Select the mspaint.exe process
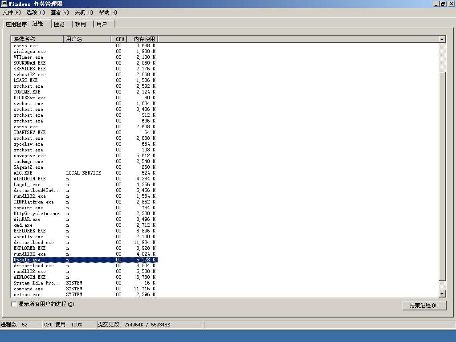The height and width of the screenshot is (342, 456). [x=85, y=208]
